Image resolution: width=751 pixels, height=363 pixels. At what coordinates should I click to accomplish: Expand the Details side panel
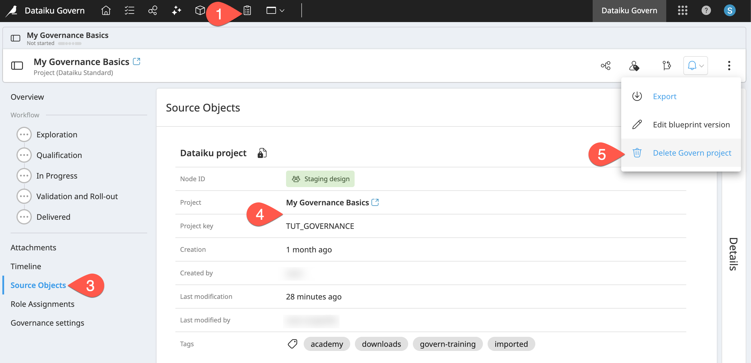(x=733, y=254)
